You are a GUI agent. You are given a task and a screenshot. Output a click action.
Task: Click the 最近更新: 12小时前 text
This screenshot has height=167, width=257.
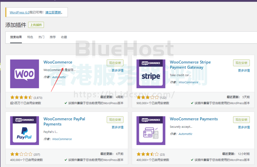pos(236,154)
